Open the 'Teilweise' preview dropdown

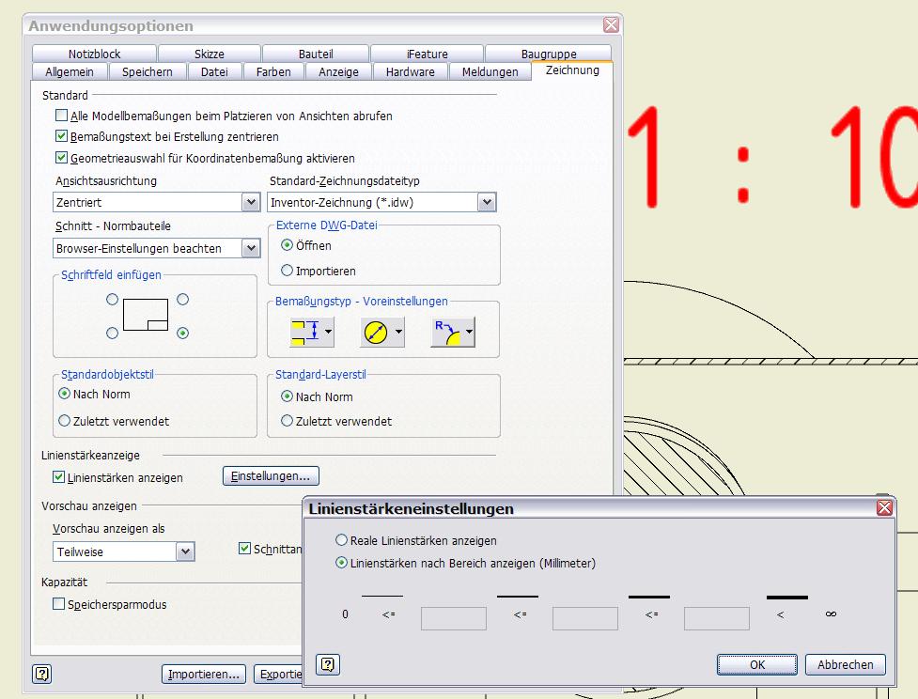185,551
